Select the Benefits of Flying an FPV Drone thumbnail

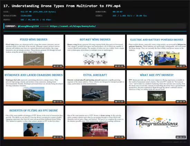pyautogui.click(x=34, y=123)
